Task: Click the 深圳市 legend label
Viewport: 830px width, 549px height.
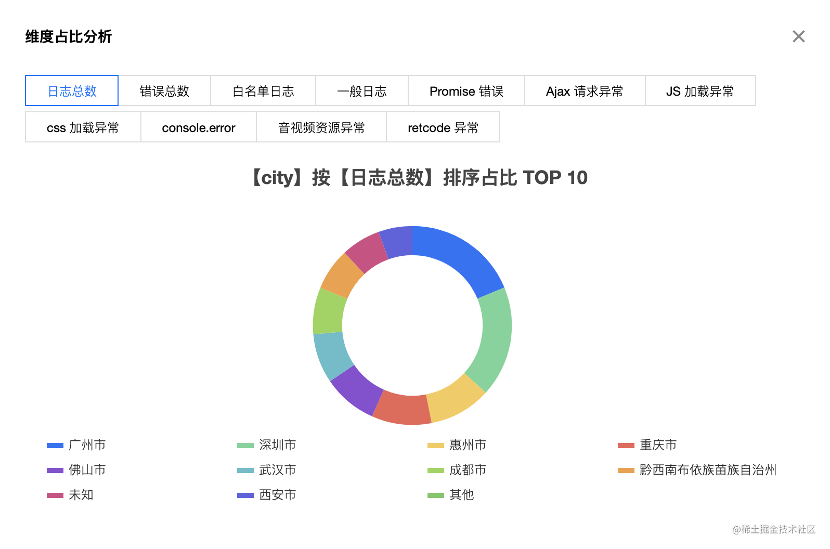Action: [x=278, y=445]
